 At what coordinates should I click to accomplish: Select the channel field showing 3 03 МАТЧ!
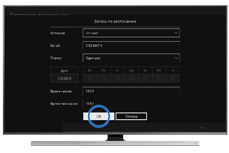point(131,45)
